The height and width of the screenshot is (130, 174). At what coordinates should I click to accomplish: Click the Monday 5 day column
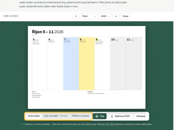coord(40,64)
